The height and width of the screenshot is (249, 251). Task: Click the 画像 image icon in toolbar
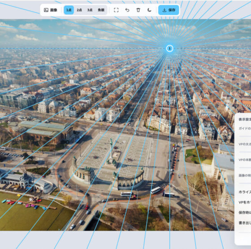click(x=46, y=10)
